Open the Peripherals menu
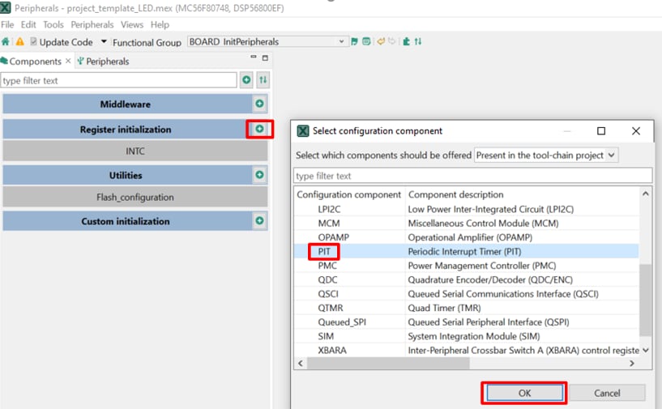Screen dimensions: 662x409 [x=92, y=25]
